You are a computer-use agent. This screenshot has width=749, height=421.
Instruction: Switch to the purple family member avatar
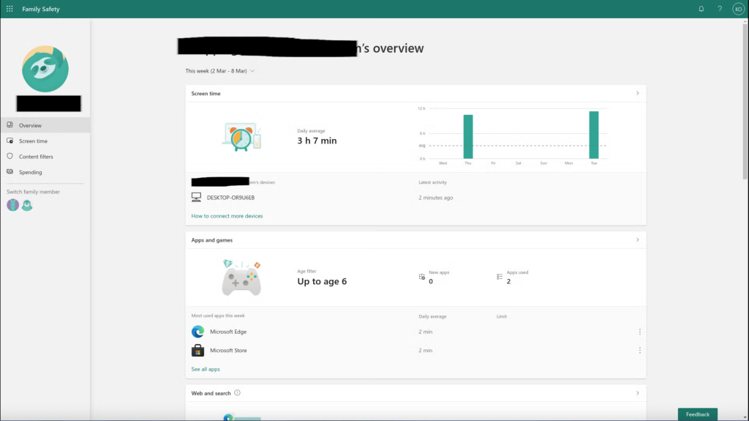tap(12, 205)
